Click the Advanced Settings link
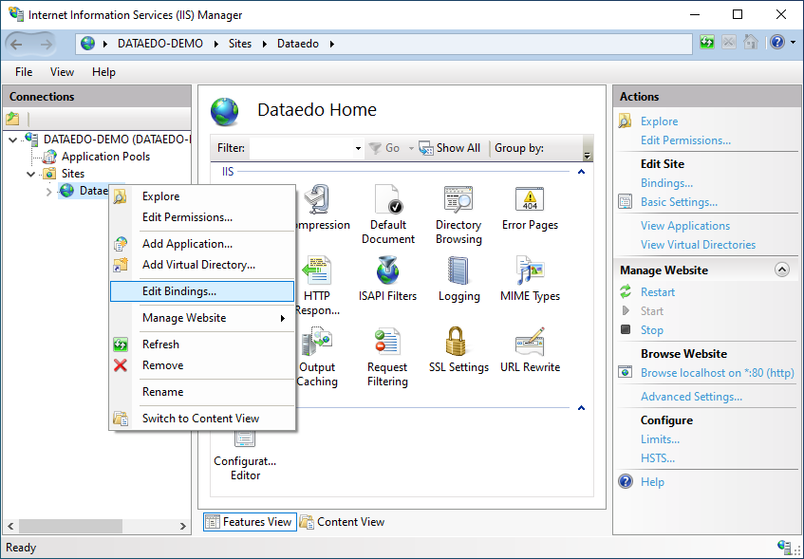 (x=691, y=397)
